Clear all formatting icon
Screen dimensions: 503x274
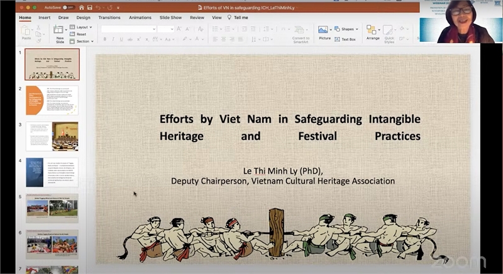pos(201,29)
